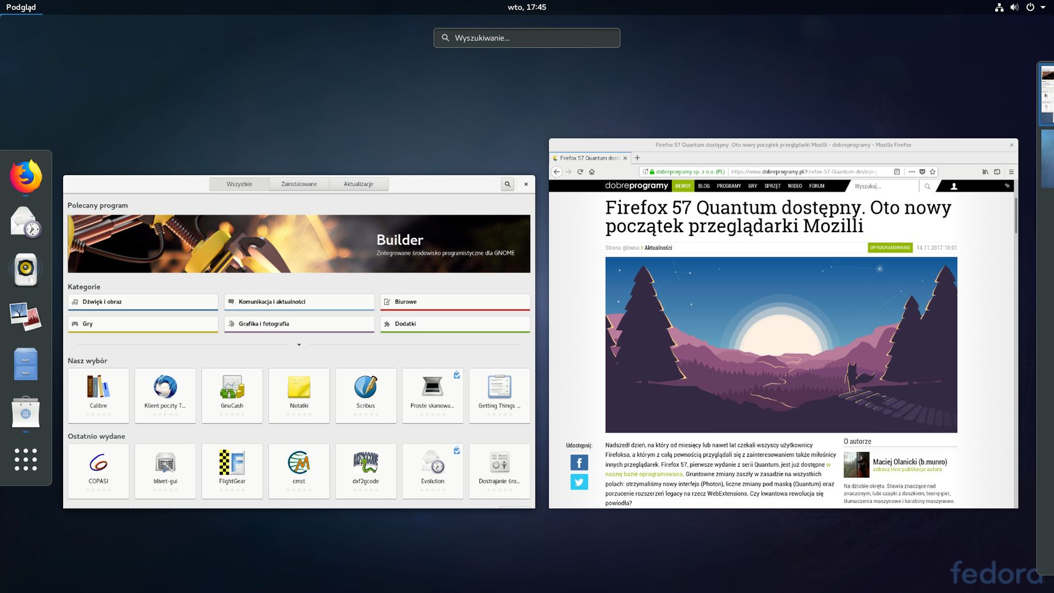Open Rhythmbox speaker icon in dock

point(26,270)
